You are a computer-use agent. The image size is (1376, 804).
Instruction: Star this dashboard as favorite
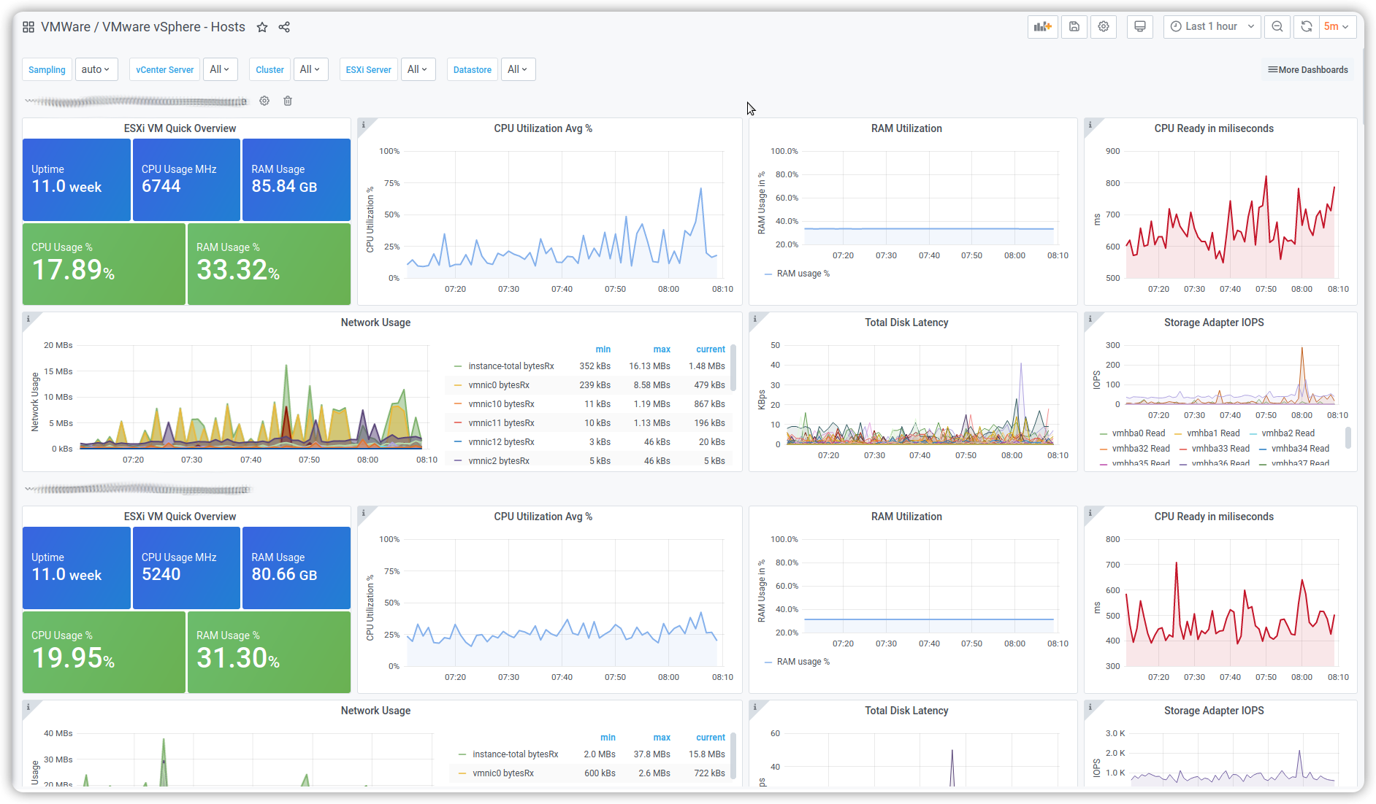(262, 27)
